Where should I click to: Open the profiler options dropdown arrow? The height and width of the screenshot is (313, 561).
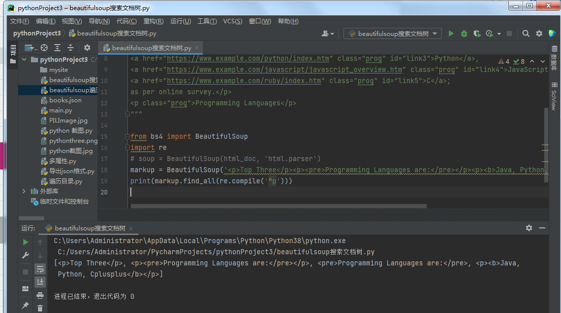[x=499, y=33]
